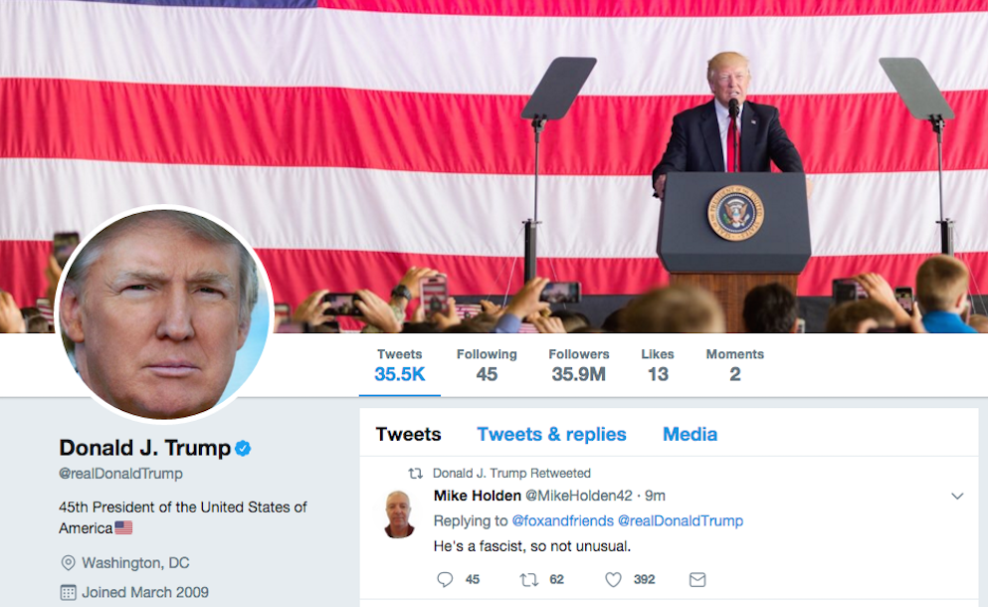The image size is (988, 607).
Task: View the Followers count of 35.9M
Action: [578, 365]
